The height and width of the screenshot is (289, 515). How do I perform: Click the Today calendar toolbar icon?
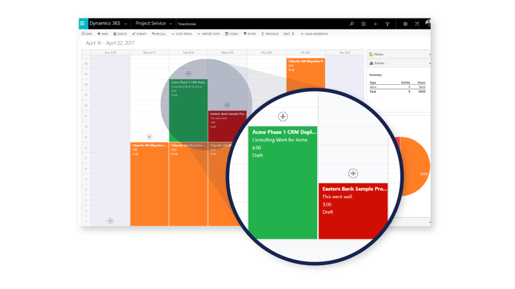[x=230, y=33]
